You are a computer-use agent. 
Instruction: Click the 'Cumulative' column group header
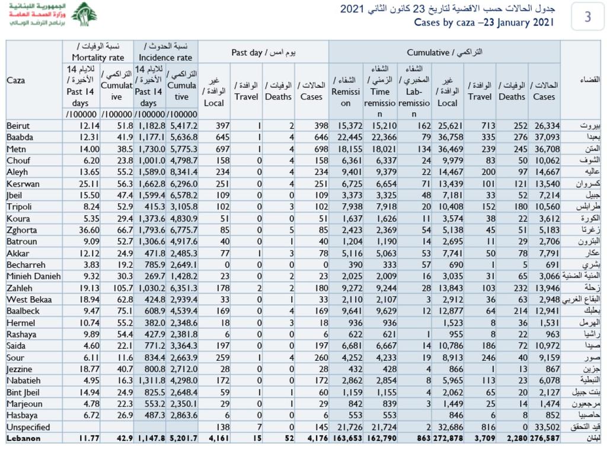point(445,52)
